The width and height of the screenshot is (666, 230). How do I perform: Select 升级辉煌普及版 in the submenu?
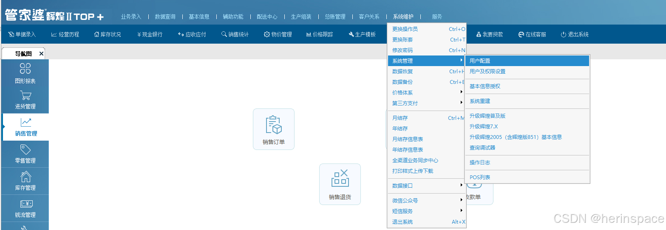pos(527,116)
